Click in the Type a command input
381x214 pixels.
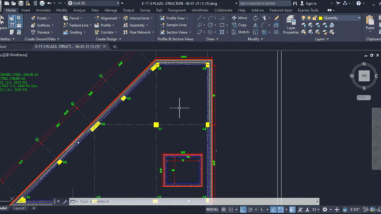[x=195, y=202]
